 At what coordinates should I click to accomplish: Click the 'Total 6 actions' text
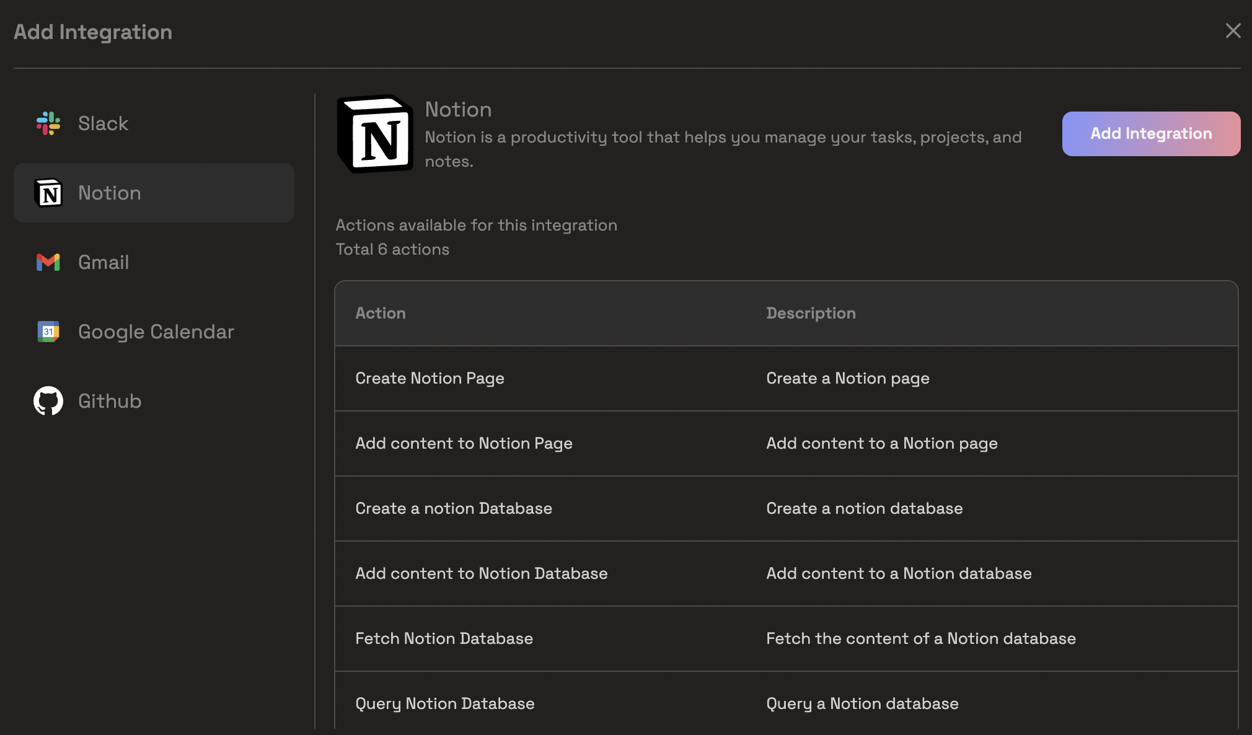(392, 249)
